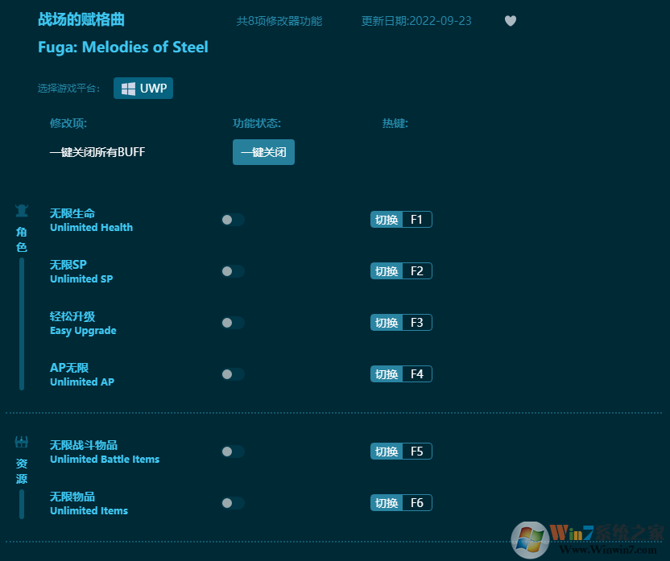Click the F1 hotkey field
670x561 pixels.
tap(417, 220)
